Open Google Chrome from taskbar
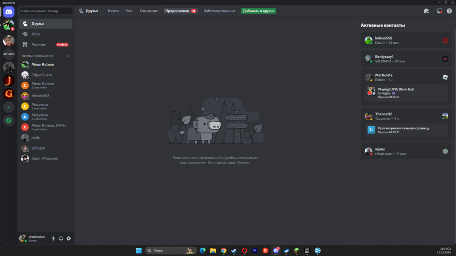 (223, 251)
